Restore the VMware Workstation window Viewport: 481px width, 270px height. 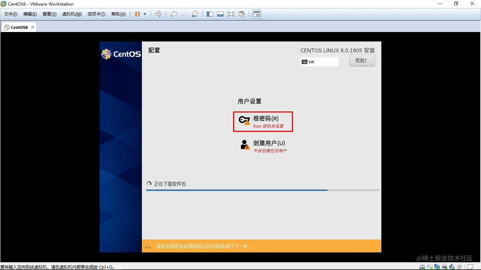click(456, 4)
